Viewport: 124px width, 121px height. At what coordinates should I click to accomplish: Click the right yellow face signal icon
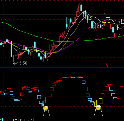tap(98, 108)
